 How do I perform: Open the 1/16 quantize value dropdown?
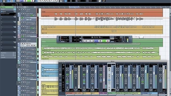(x=93, y=1)
